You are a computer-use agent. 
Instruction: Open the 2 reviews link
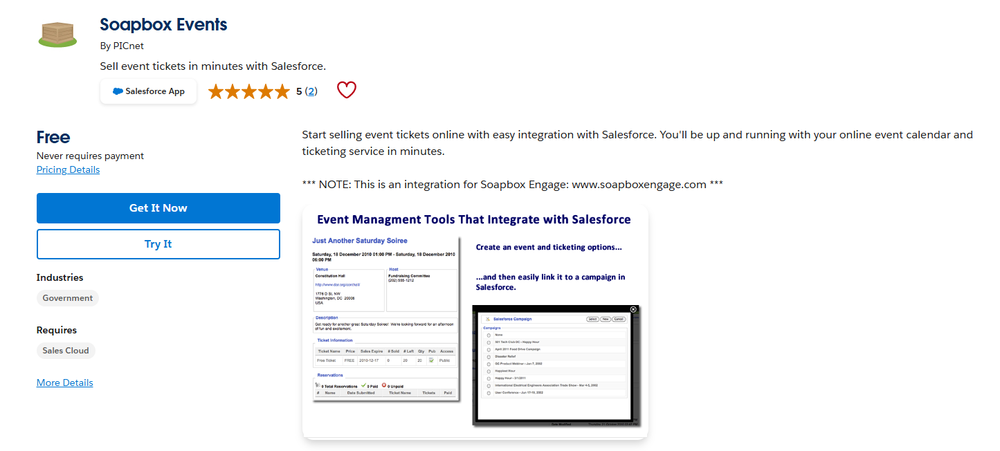coord(311,91)
